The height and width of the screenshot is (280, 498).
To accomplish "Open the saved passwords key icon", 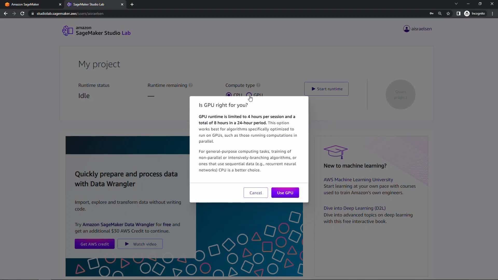I will (x=432, y=13).
